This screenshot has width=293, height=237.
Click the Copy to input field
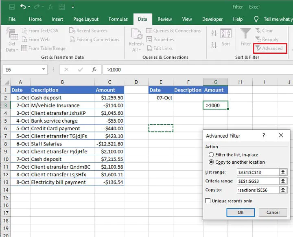258,190
